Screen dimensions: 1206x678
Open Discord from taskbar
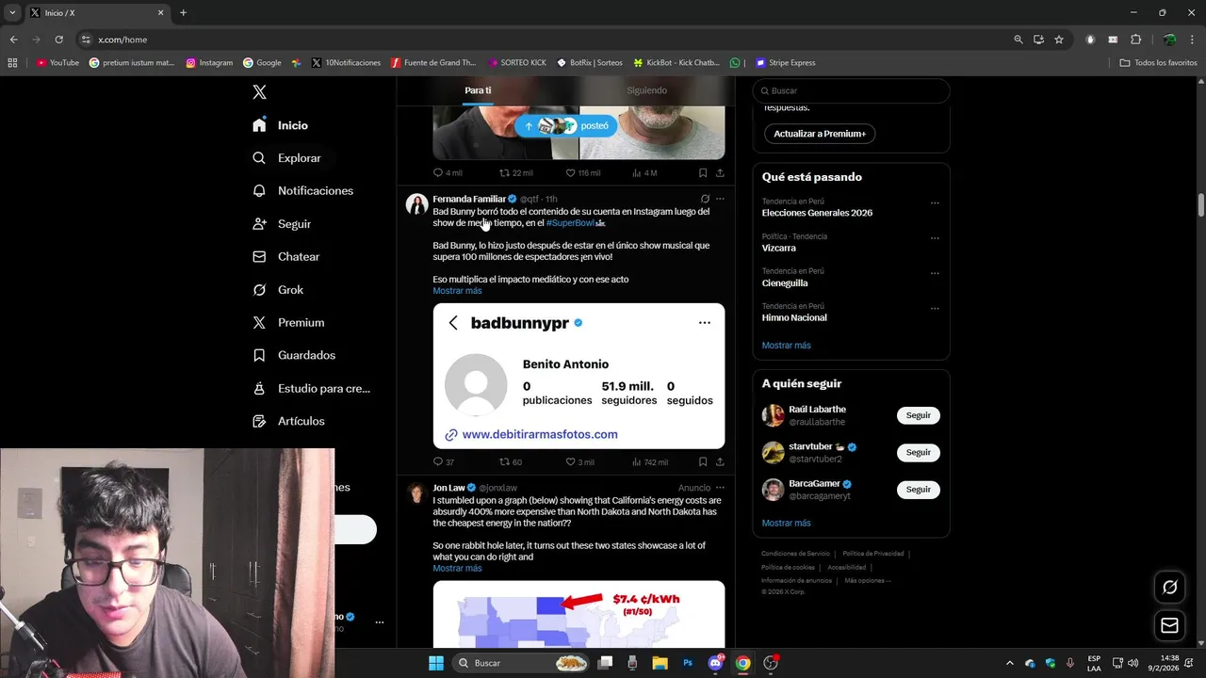click(x=715, y=663)
